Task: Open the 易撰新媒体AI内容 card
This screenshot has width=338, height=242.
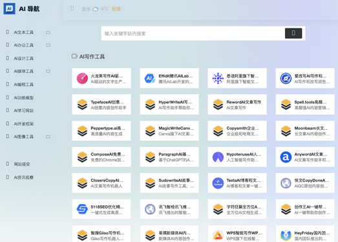Action: [169, 234]
